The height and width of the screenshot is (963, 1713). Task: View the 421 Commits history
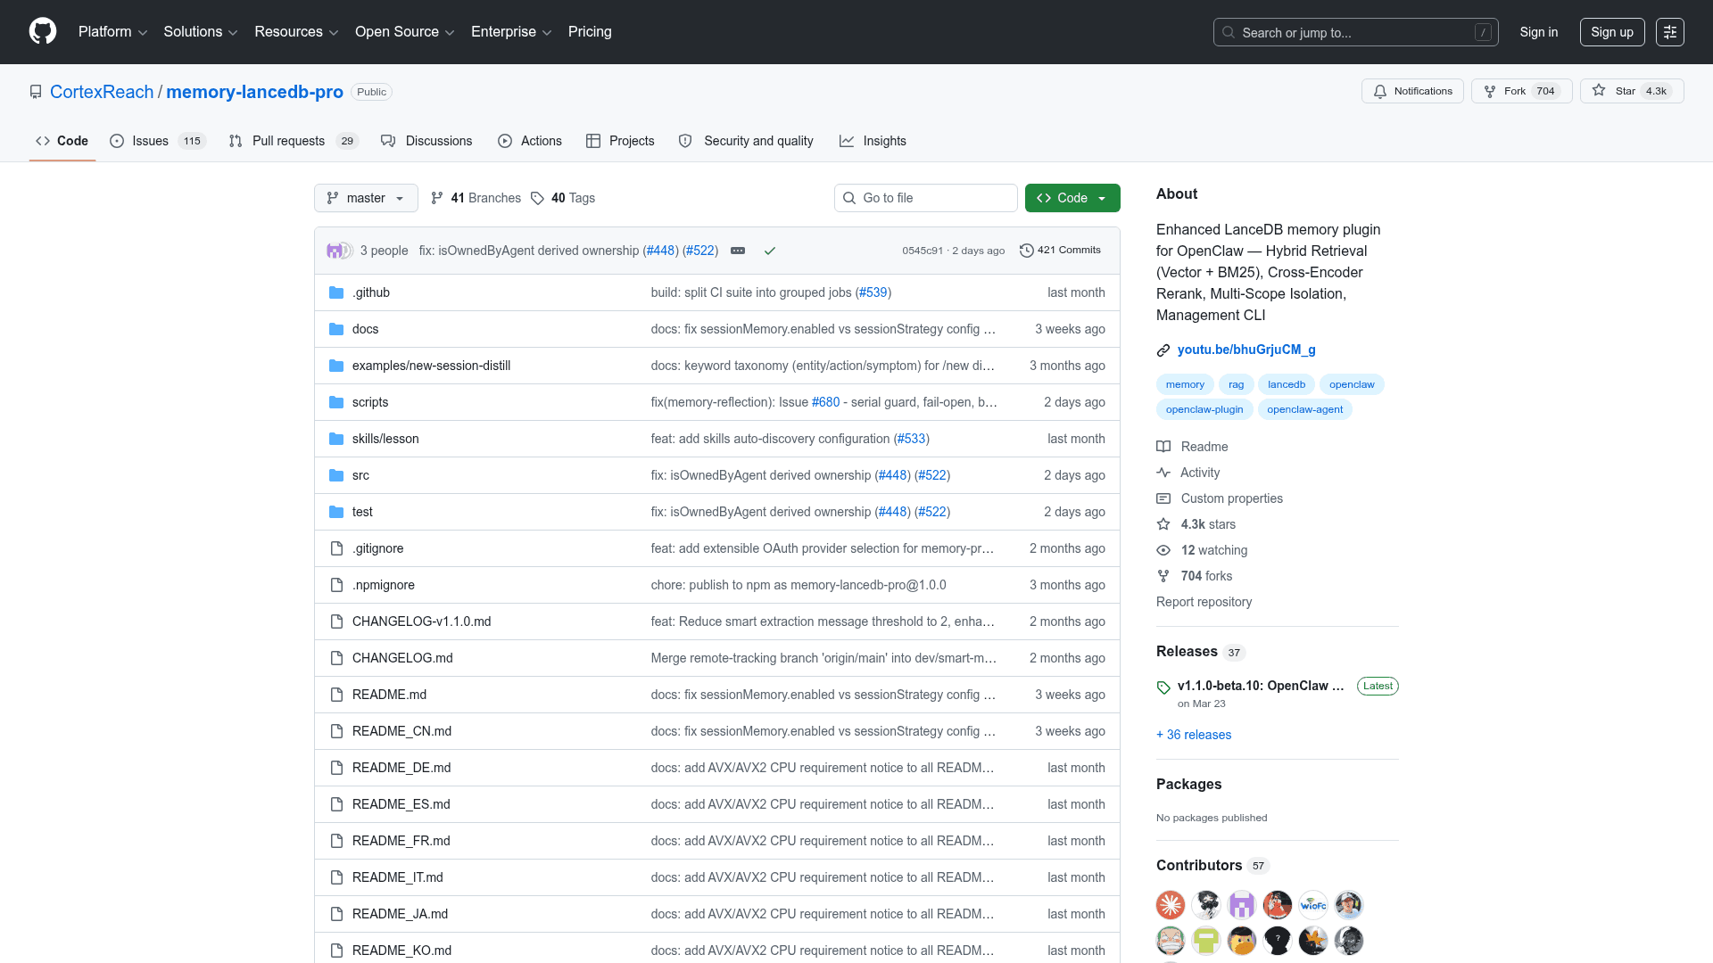pos(1060,251)
